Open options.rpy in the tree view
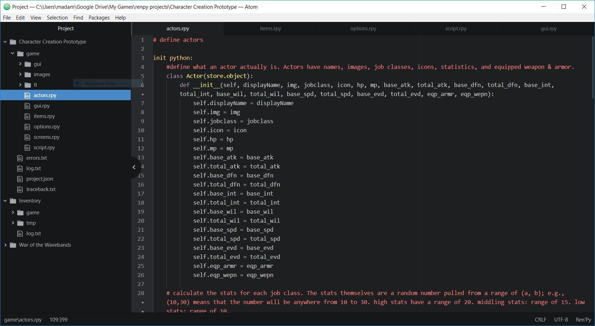Image resolution: width=595 pixels, height=326 pixels. [x=47, y=127]
